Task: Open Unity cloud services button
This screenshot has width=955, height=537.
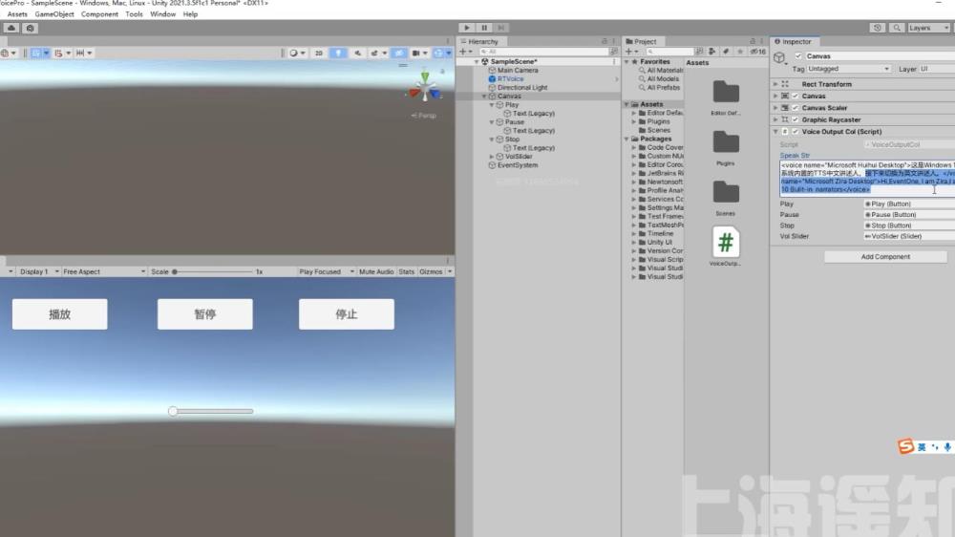Action: tap(11, 28)
